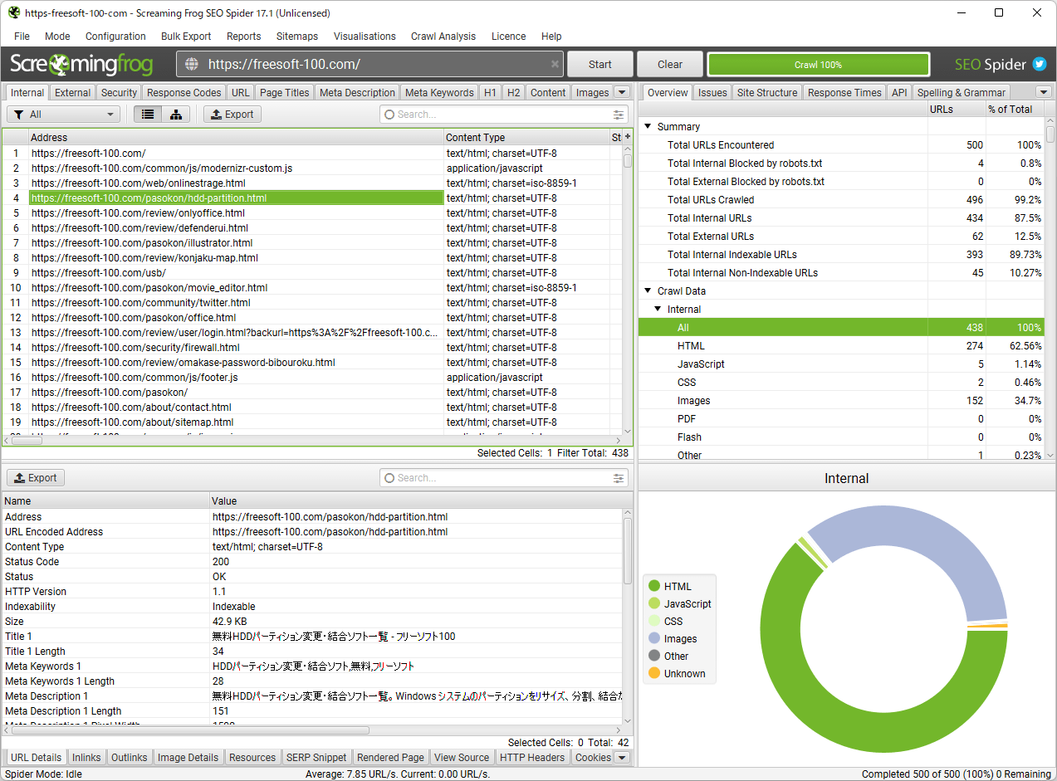Switch to the Response Codes tab

pyautogui.click(x=184, y=93)
